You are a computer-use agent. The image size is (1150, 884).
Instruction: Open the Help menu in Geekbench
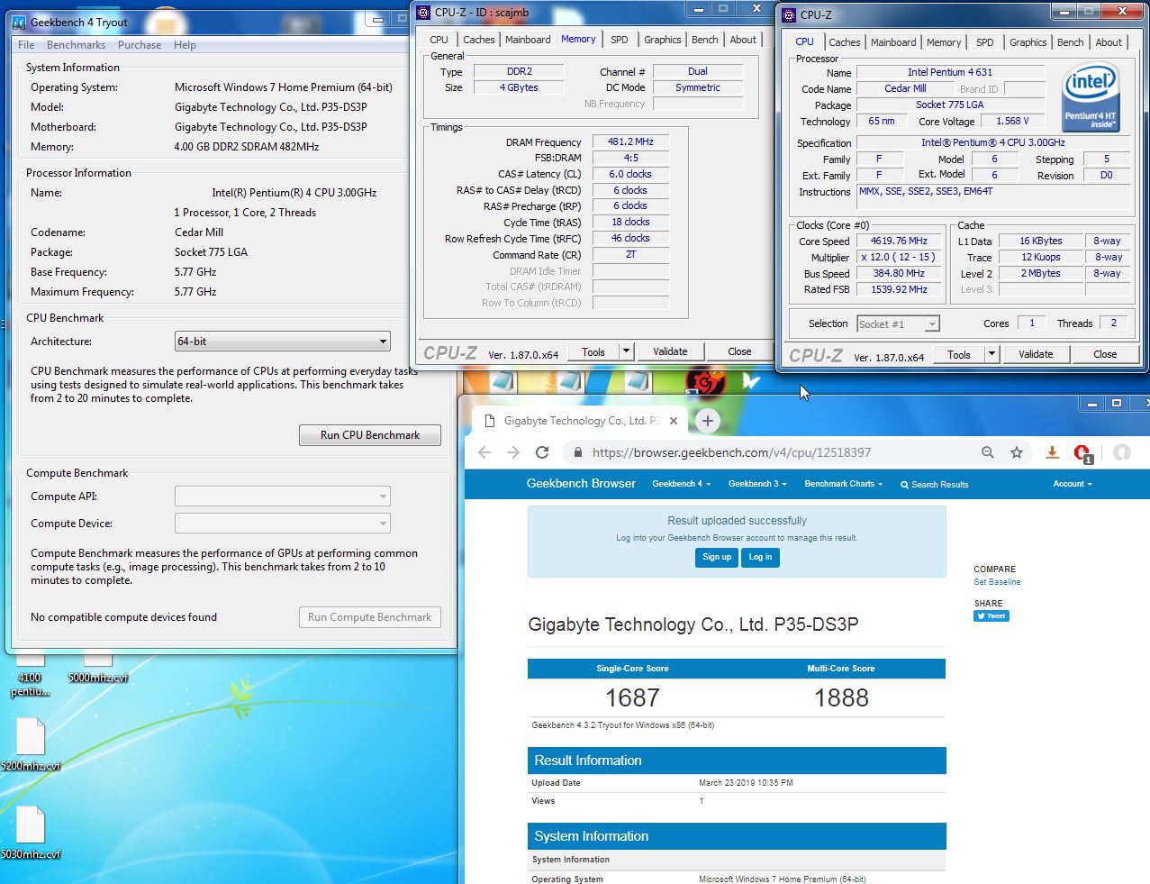185,45
